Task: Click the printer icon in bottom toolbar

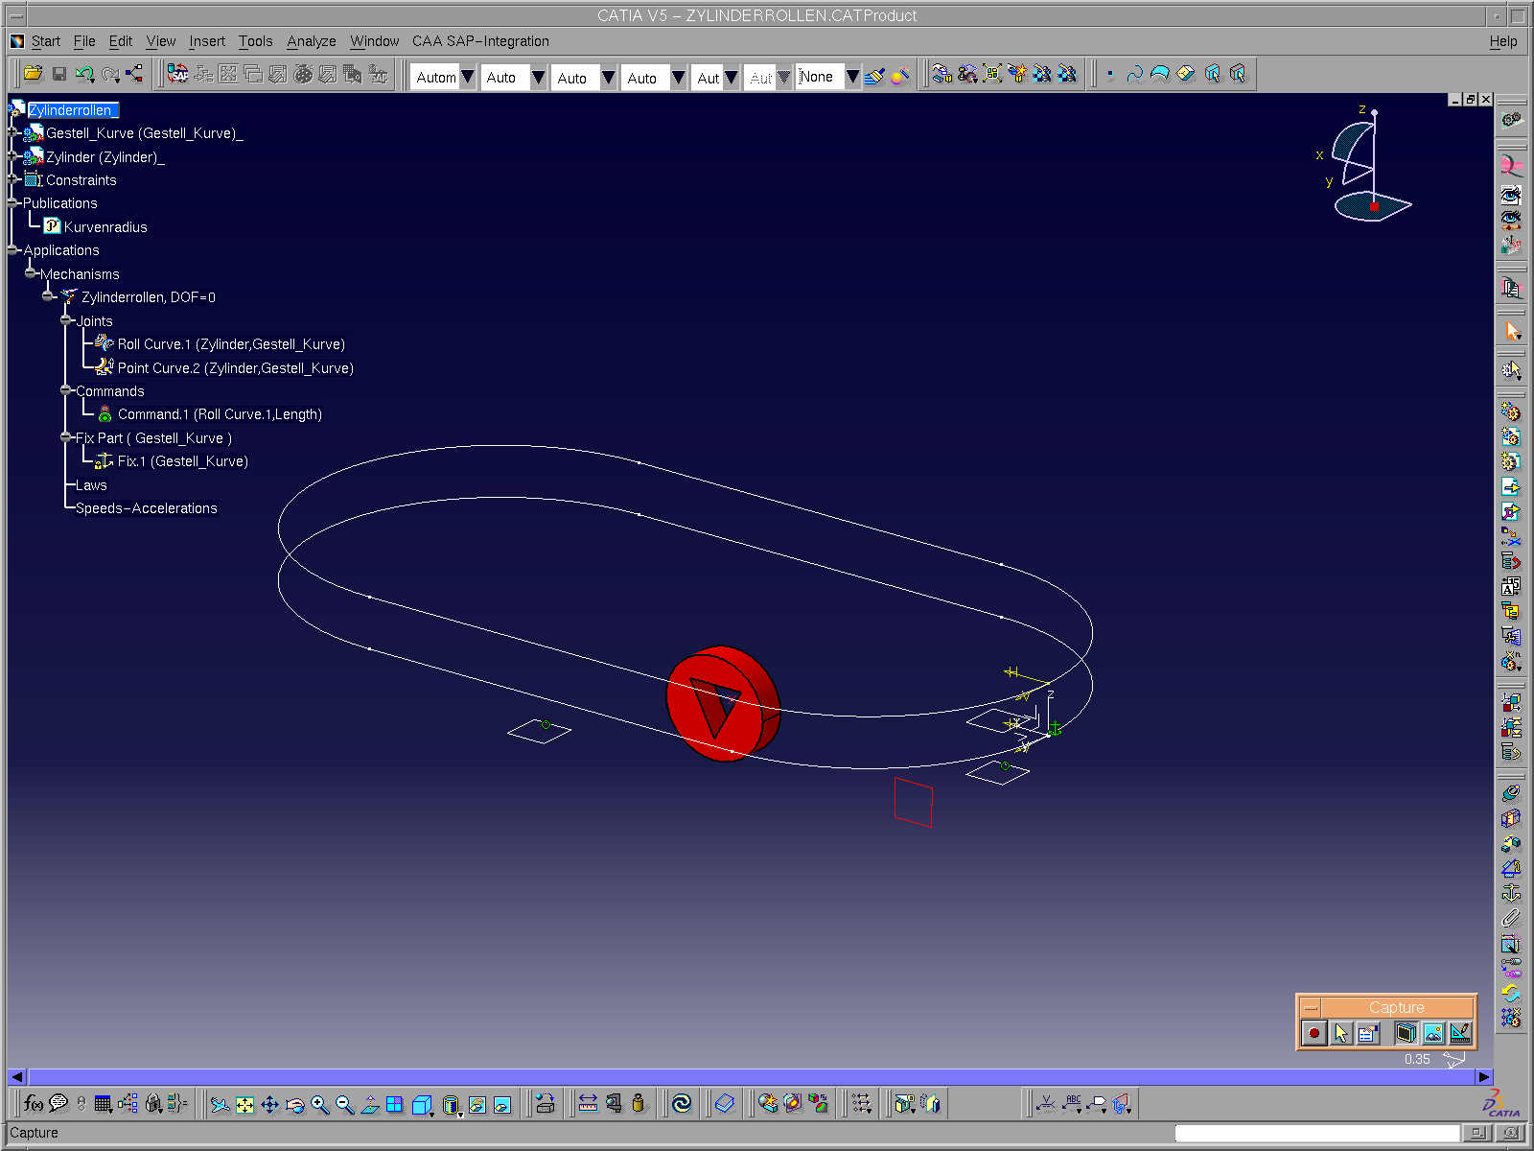Action: (546, 1104)
